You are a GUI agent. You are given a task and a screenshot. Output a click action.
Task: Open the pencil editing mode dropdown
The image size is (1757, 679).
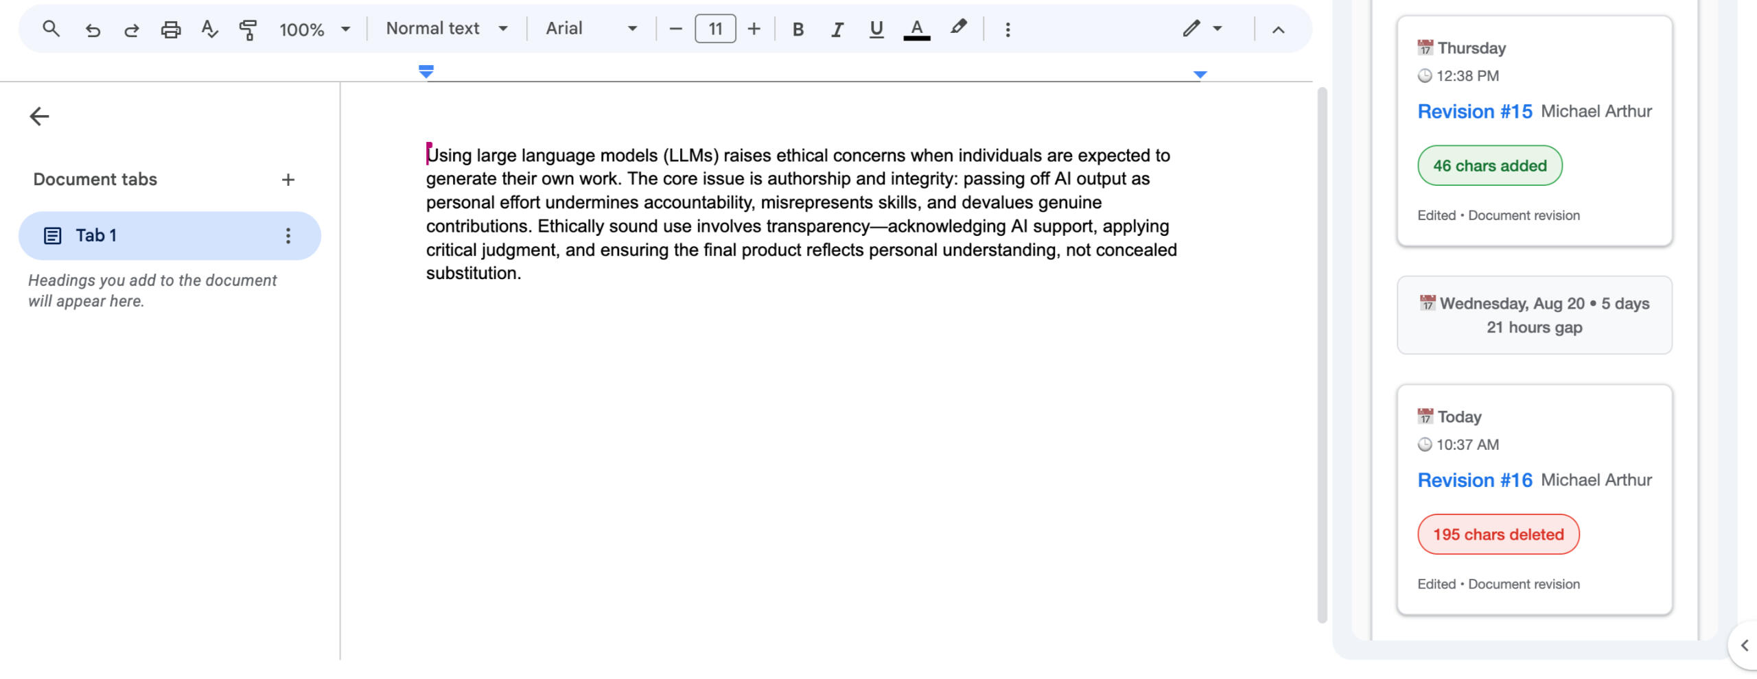(1202, 29)
